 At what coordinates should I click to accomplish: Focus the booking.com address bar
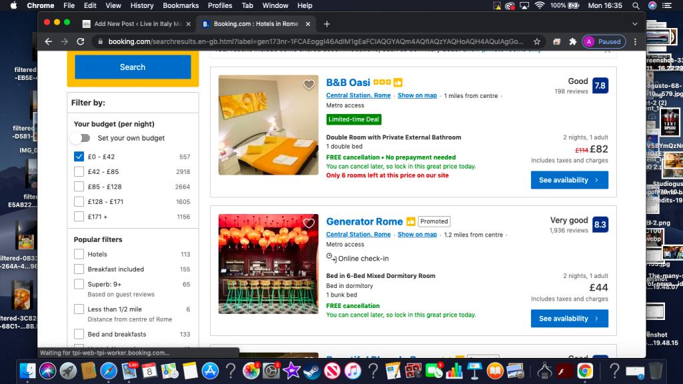315,42
